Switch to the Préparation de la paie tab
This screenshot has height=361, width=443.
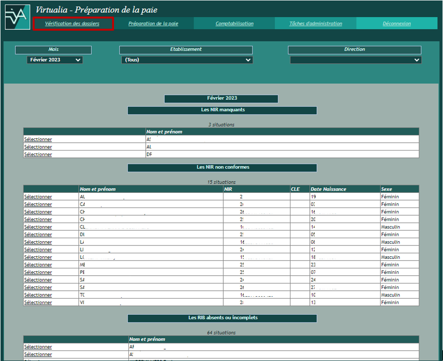[153, 23]
